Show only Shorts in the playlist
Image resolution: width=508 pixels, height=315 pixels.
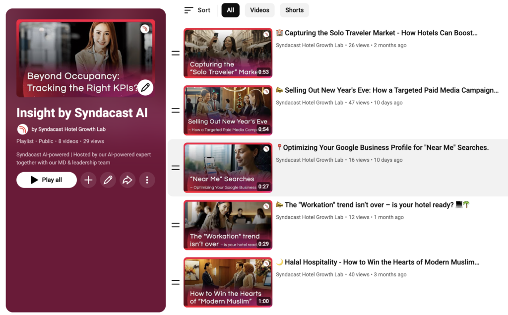(294, 10)
